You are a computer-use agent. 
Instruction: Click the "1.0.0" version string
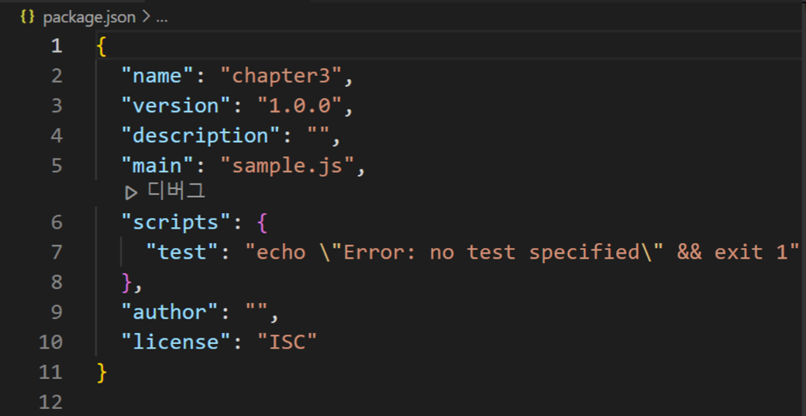(300, 106)
